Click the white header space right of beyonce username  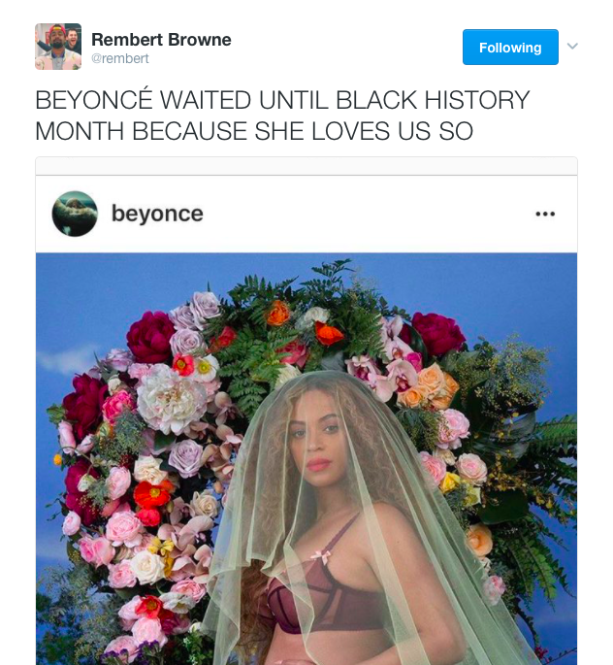pos(369,214)
